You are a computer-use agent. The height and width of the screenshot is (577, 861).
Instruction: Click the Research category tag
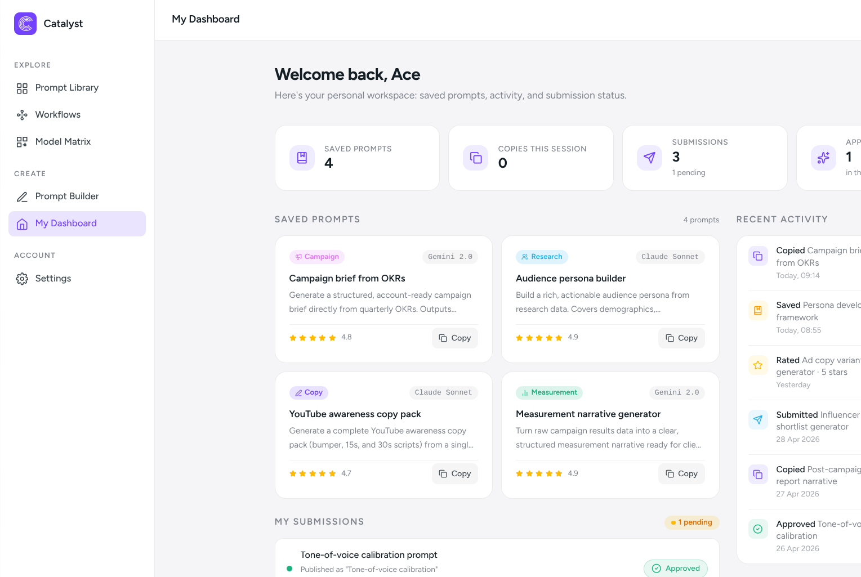[x=542, y=257]
